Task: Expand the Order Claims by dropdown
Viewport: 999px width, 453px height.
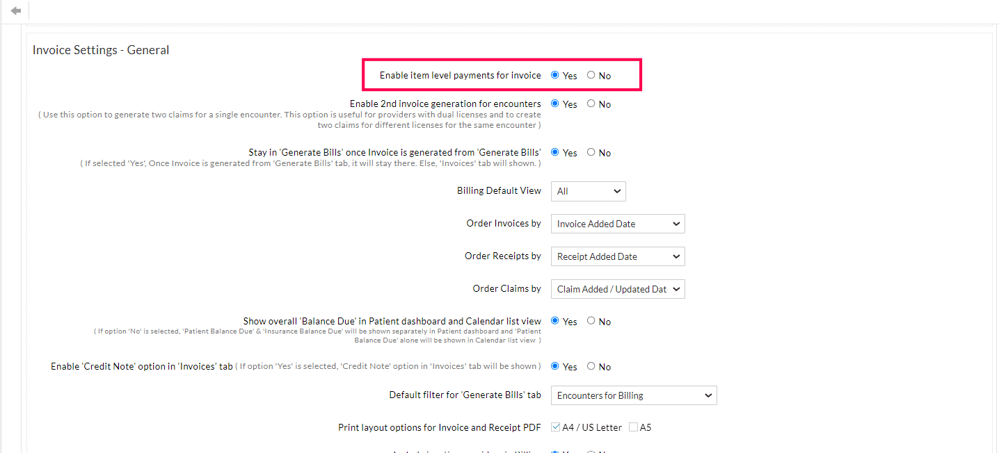Action: coord(617,288)
